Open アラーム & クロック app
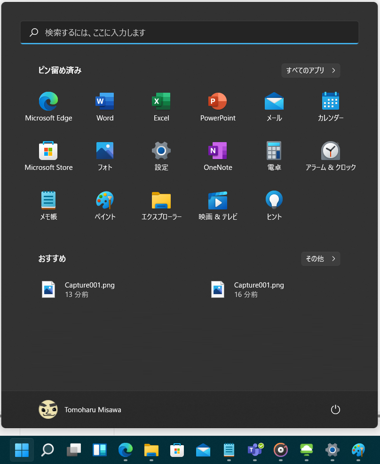The height and width of the screenshot is (464, 380). click(x=331, y=156)
